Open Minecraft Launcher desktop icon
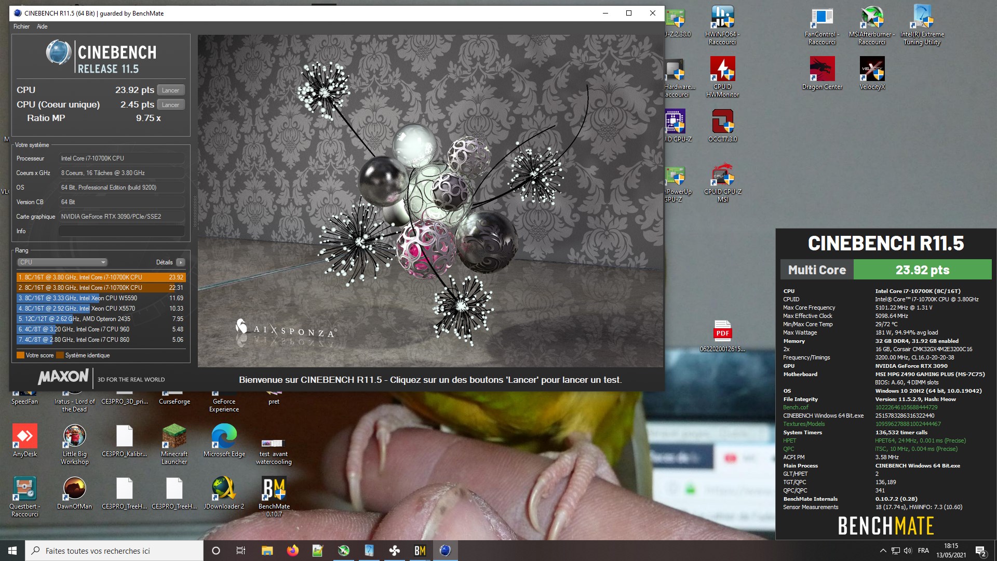Screen dimensions: 997x561 [x=174, y=444]
